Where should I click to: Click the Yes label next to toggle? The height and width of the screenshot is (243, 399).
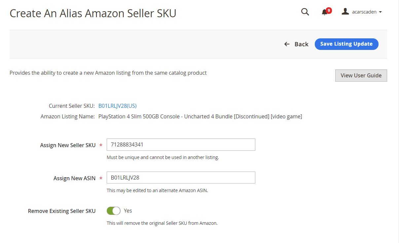pos(128,211)
